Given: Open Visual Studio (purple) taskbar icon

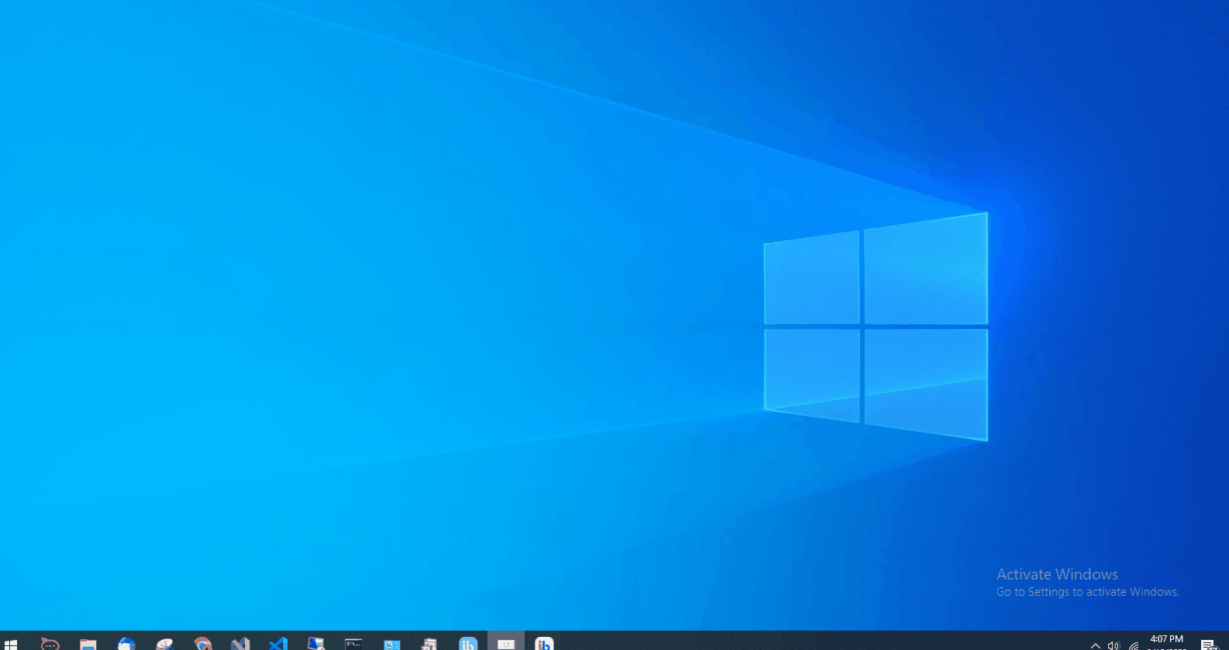Looking at the screenshot, I should pos(240,643).
